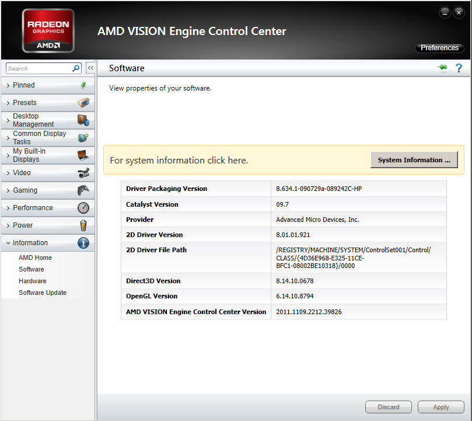
Task: Click the 2D Driver File Path label
Action: click(156, 250)
